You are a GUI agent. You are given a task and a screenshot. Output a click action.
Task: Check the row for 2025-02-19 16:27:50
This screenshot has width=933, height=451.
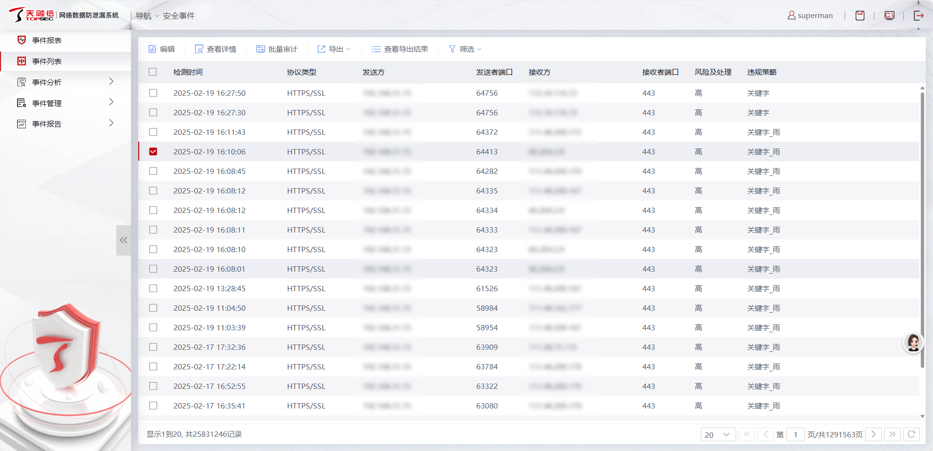pos(153,93)
